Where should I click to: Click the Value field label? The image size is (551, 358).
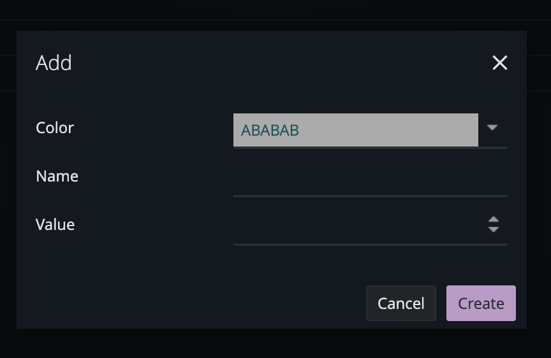(55, 224)
